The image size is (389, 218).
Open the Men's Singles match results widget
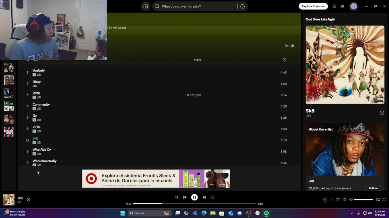click(15, 213)
